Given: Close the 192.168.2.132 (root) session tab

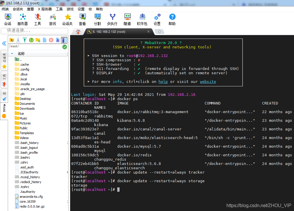Looking at the screenshot, I should [x=148, y=32].
